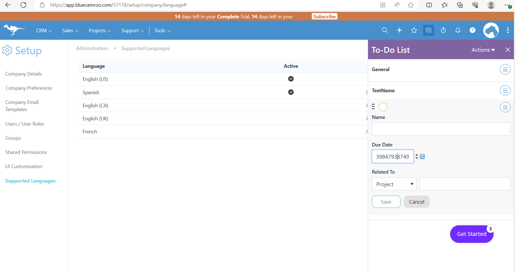Toggle the English (US) active checkmark
Viewport: 515px width, 272px height.
click(x=291, y=79)
